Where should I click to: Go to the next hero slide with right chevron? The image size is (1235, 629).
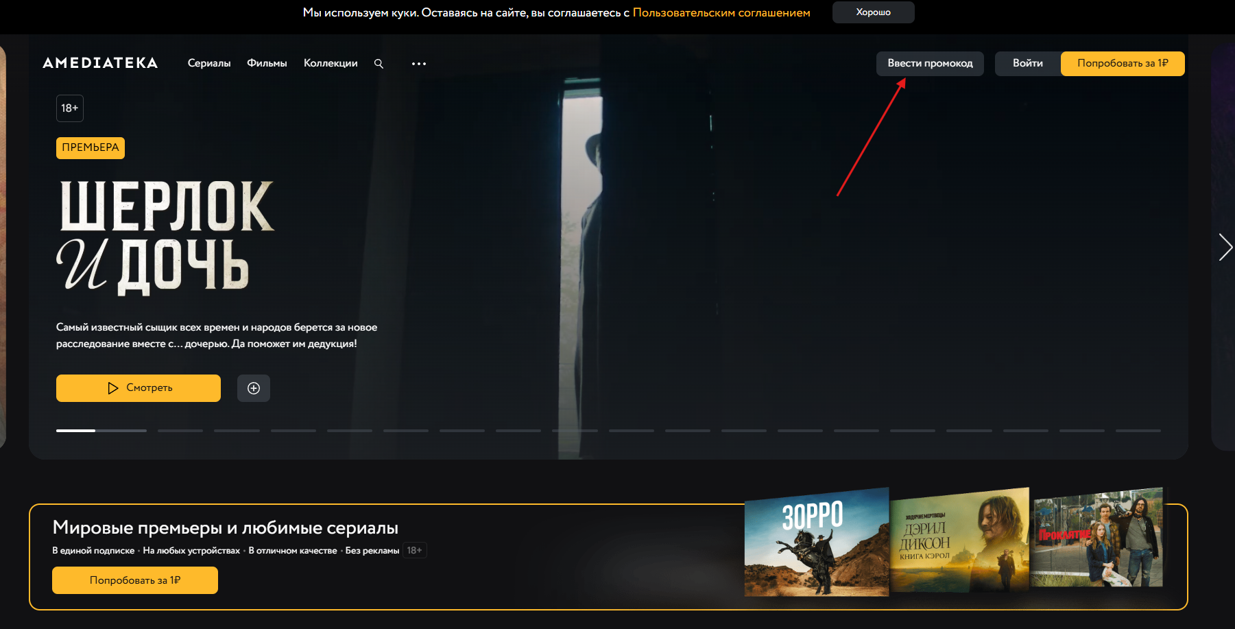pyautogui.click(x=1225, y=247)
